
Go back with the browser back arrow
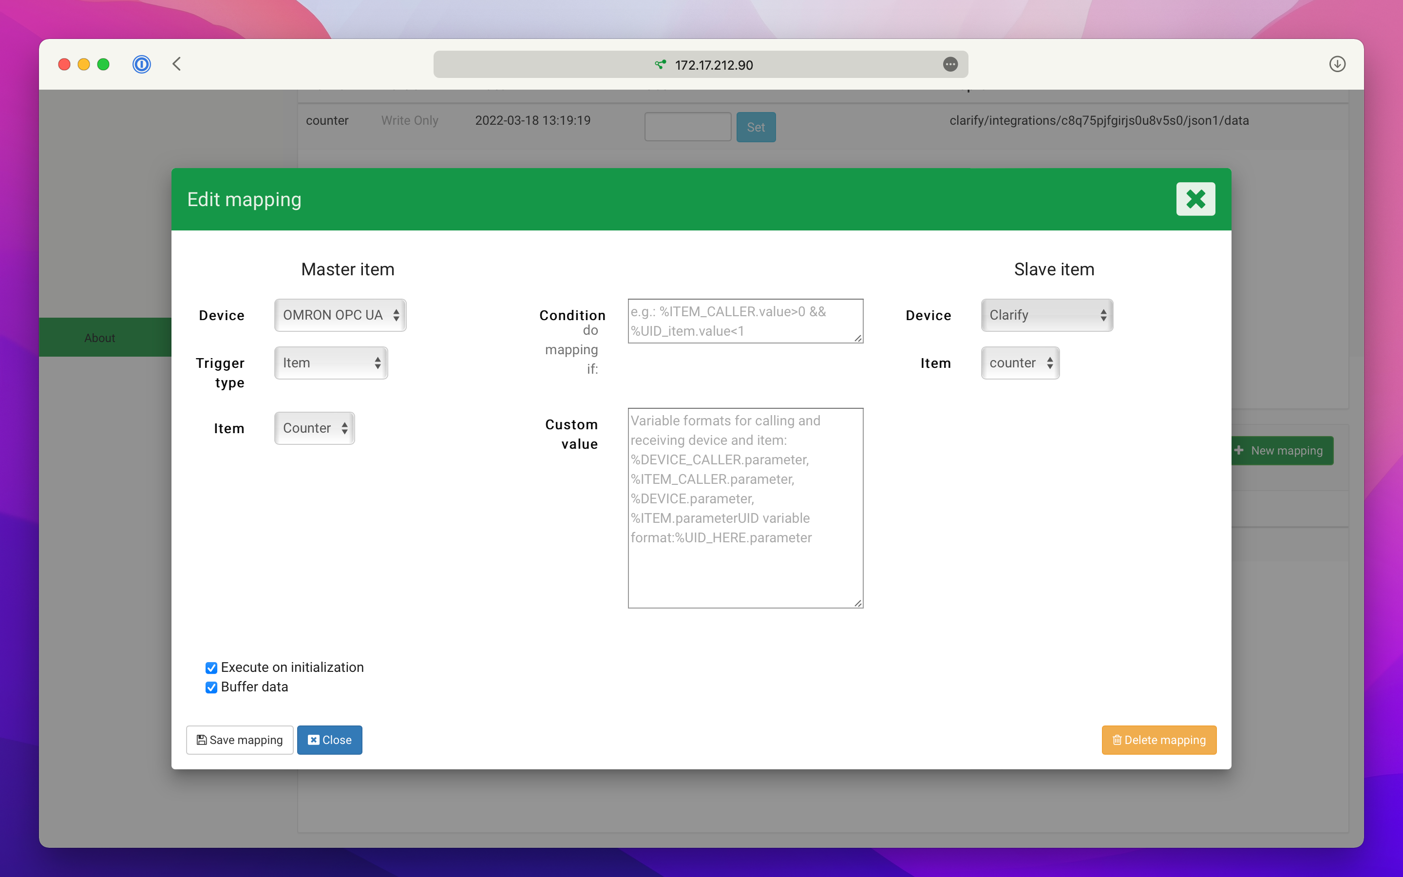(177, 64)
